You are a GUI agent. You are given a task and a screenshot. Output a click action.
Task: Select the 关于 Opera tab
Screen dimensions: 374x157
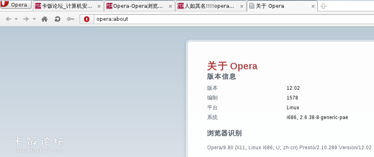pyautogui.click(x=282, y=6)
